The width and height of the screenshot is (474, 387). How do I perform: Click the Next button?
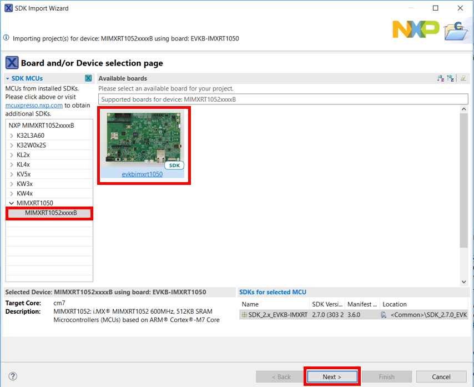(332, 376)
